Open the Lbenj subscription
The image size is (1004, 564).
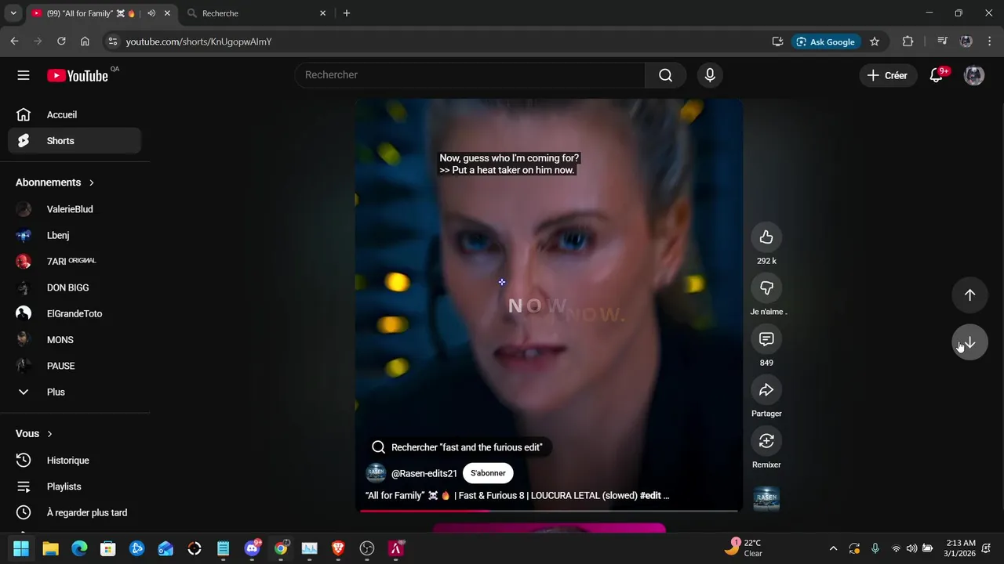point(75,235)
